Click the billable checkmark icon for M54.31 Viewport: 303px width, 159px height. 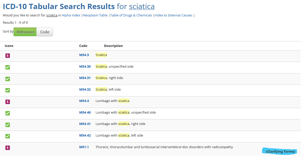[8, 79]
